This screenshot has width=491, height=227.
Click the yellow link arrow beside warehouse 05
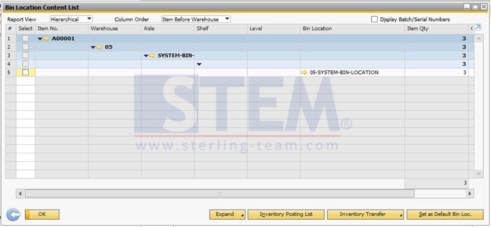pos(99,47)
